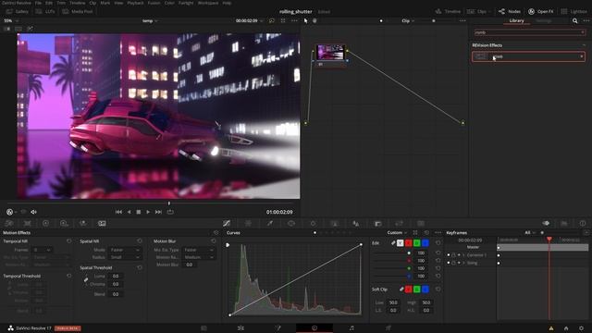Toggle Luma Chroma link in Spatial Threshold
The height and width of the screenshot is (333, 592).
tap(86, 279)
